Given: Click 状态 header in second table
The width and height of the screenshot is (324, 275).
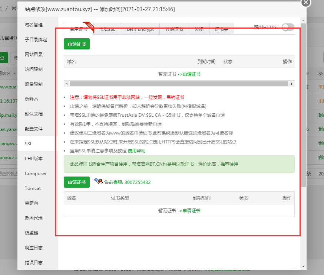Looking at the screenshot, I should (244, 198).
